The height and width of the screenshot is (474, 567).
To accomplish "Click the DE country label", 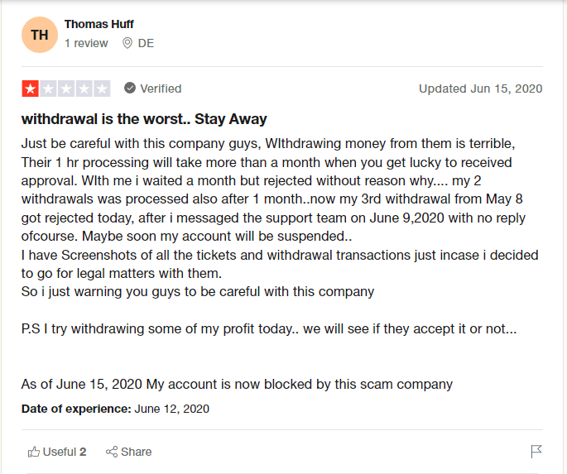I will (146, 43).
